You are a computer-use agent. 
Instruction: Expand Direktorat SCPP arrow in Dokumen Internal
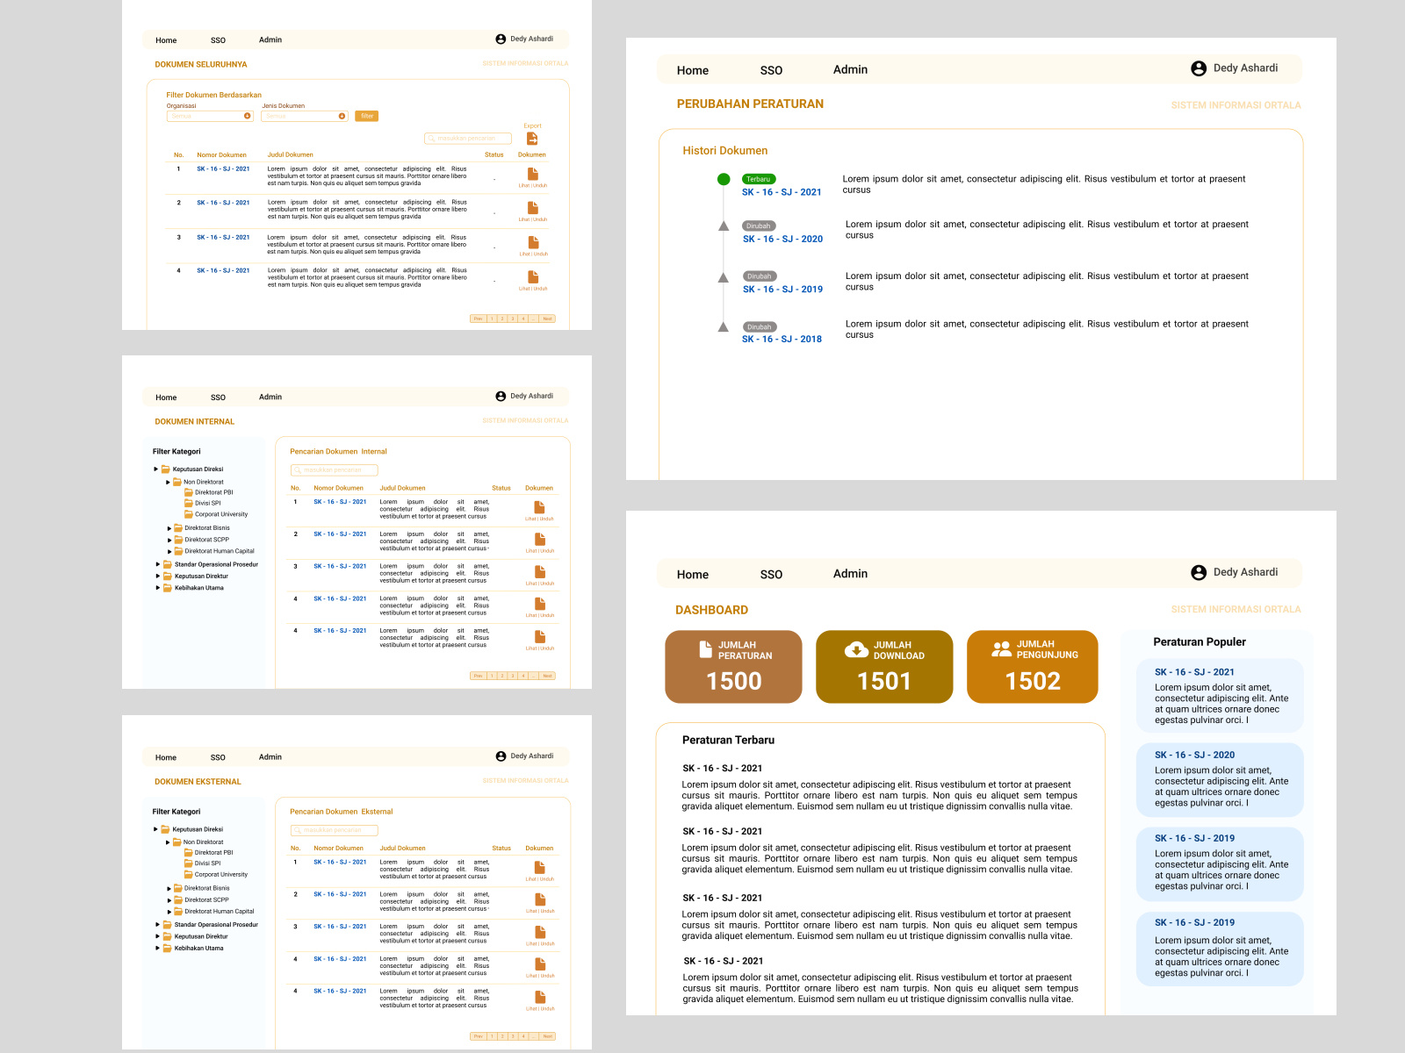[x=169, y=540]
